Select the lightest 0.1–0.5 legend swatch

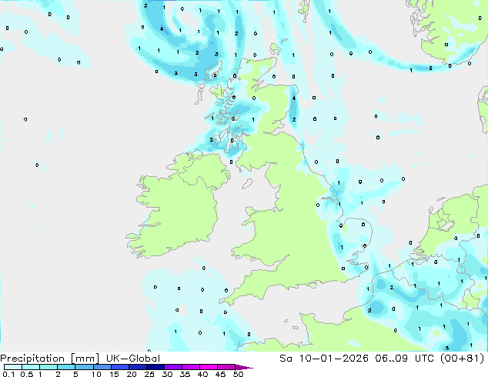(x=13, y=367)
